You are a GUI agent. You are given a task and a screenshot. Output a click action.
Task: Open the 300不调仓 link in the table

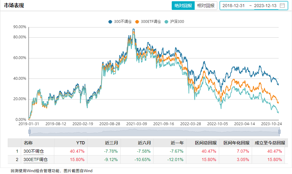34,151
